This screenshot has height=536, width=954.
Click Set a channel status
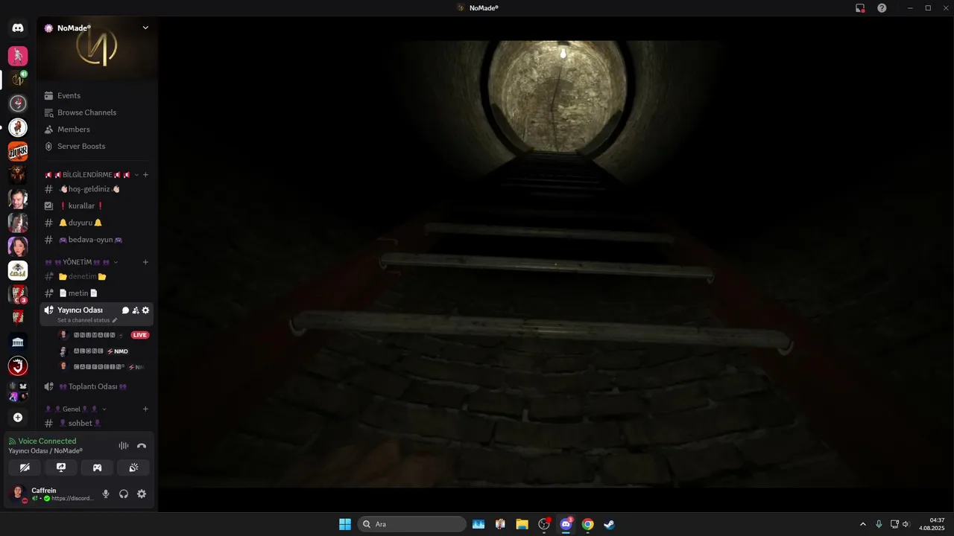[x=87, y=320]
